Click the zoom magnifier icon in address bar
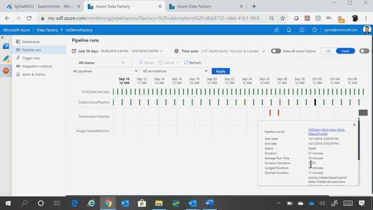 pyautogui.click(x=272, y=18)
